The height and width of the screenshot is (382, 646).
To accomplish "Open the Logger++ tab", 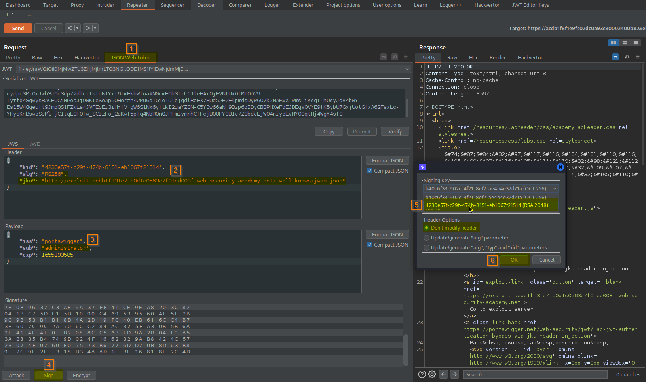I will tap(450, 5).
